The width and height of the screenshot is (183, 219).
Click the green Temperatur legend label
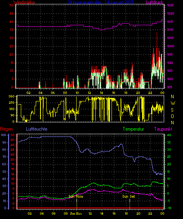click(x=134, y=129)
